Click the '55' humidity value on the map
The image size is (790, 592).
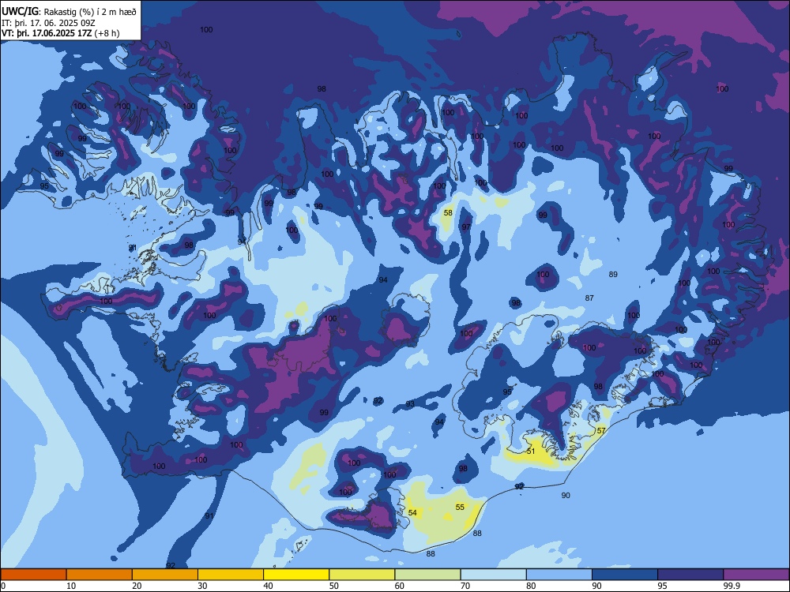click(460, 508)
